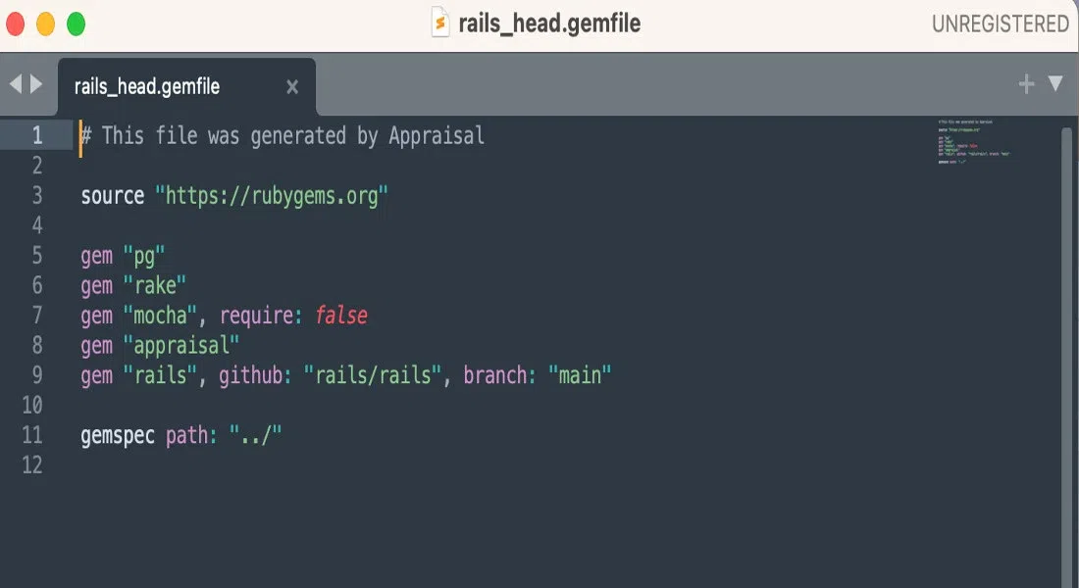Click the "require:" keyword on line 7
This screenshot has height=588, width=1079.
pyautogui.click(x=261, y=316)
